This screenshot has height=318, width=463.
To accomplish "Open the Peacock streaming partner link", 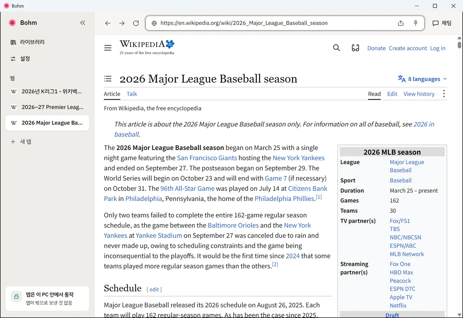I will [400, 281].
